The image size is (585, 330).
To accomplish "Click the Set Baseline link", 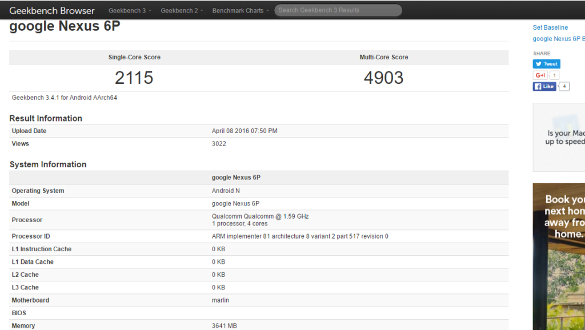I will tap(550, 27).
